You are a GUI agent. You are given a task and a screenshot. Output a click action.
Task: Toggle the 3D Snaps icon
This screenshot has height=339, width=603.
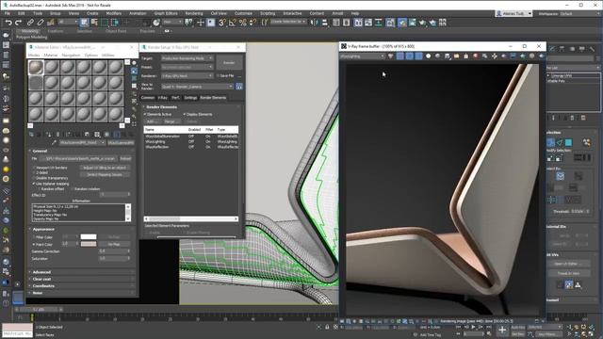click(222, 23)
